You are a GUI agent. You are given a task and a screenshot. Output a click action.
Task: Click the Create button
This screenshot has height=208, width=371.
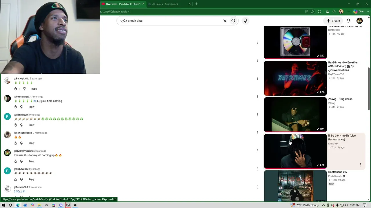click(333, 21)
